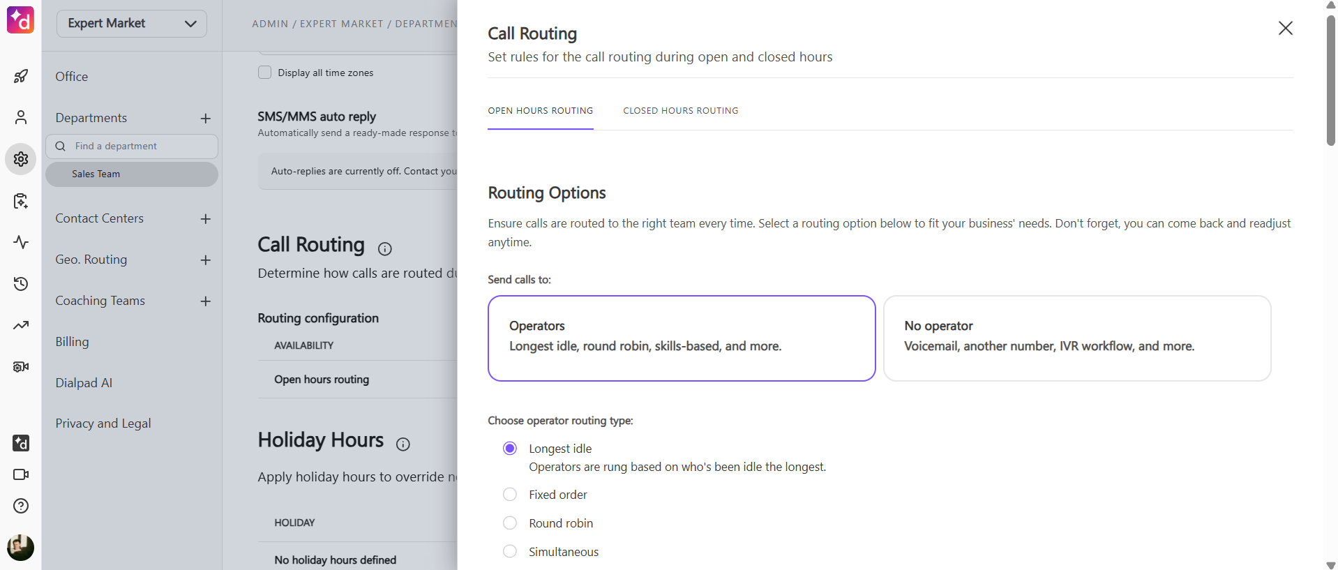Click the panel vertical scrollbar thumb

1331,80
